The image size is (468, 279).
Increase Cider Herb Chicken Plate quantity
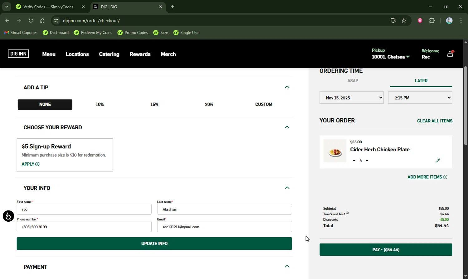pyautogui.click(x=367, y=160)
